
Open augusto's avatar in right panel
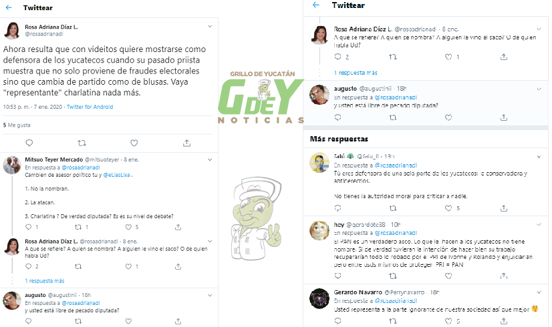coord(319,94)
